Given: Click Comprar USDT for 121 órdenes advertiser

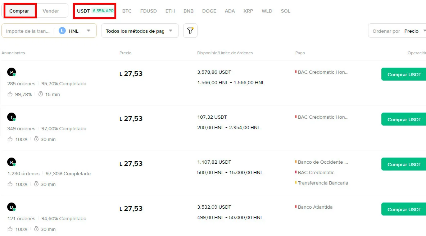Looking at the screenshot, I should pos(404,209).
